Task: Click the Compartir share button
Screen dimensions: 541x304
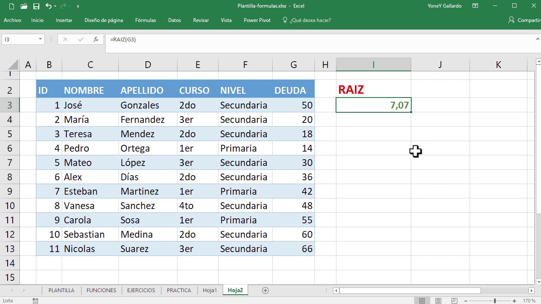Action: coord(525,20)
